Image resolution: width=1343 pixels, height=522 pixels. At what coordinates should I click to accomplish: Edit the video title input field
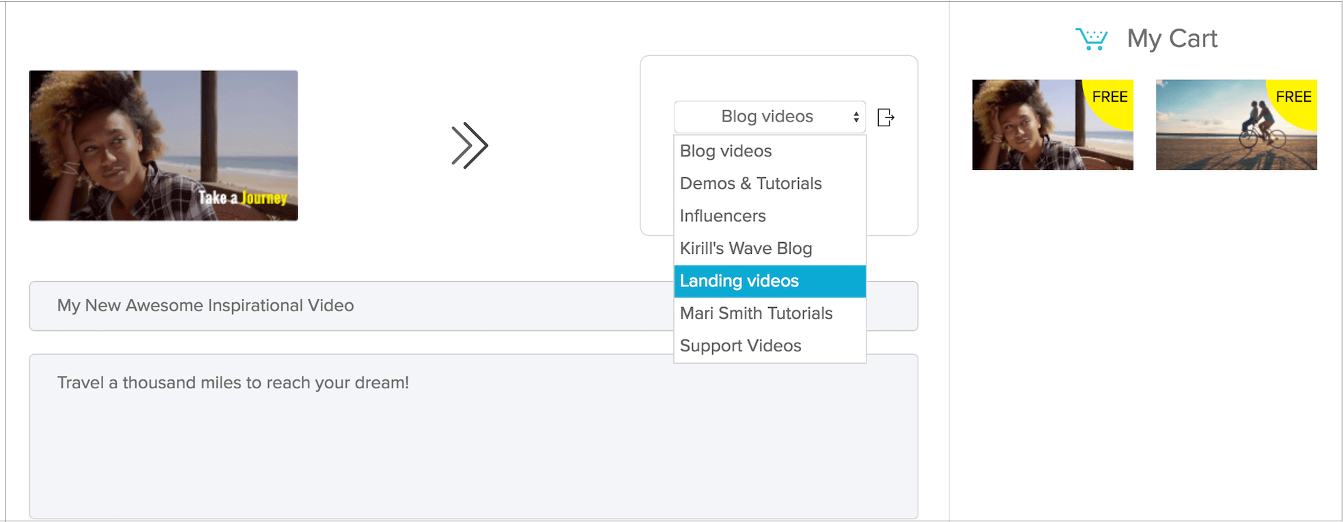click(473, 306)
